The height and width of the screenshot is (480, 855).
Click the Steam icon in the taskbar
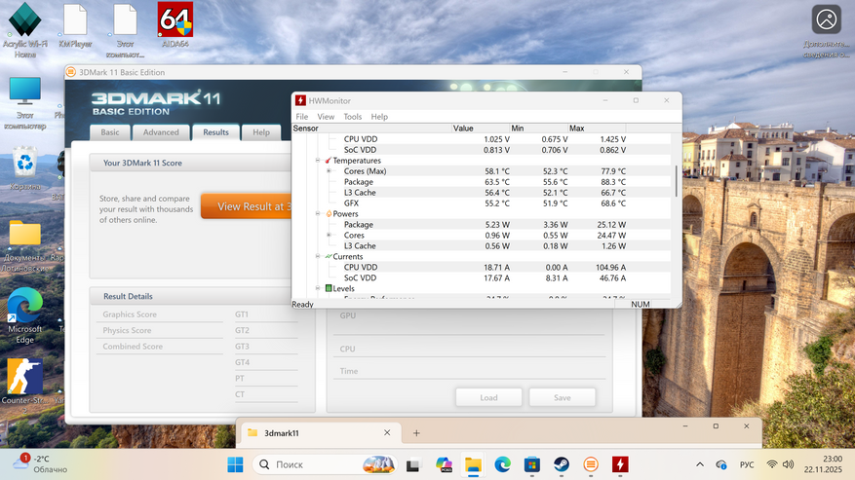(562, 464)
